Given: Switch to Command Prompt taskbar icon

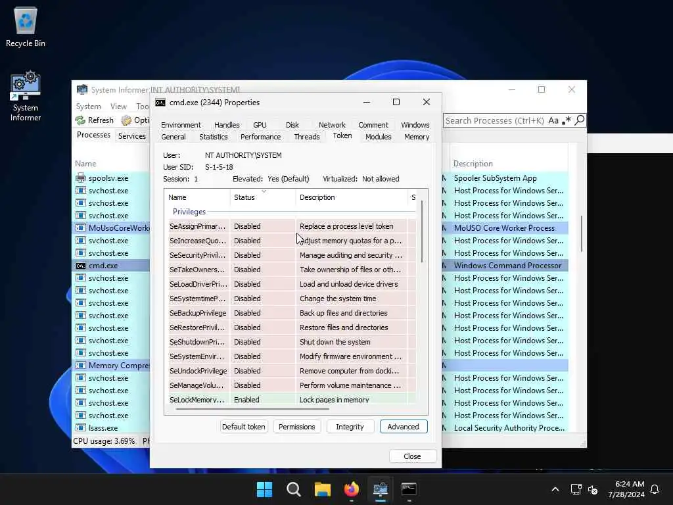Looking at the screenshot, I should pos(409,489).
